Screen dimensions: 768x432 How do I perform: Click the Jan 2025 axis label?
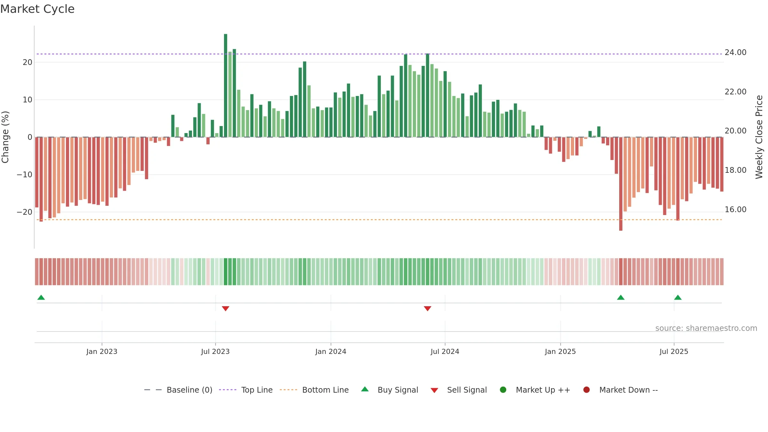click(x=560, y=351)
